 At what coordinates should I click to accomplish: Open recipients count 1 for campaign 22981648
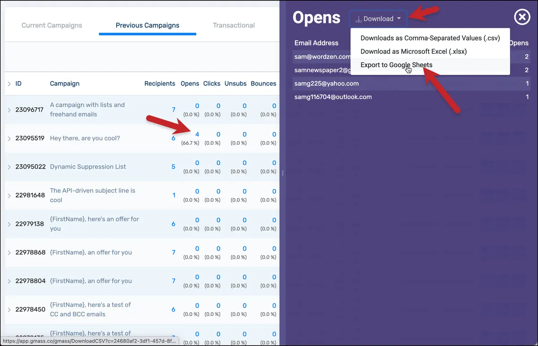(x=174, y=195)
